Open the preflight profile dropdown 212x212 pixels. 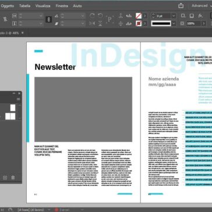49,210
